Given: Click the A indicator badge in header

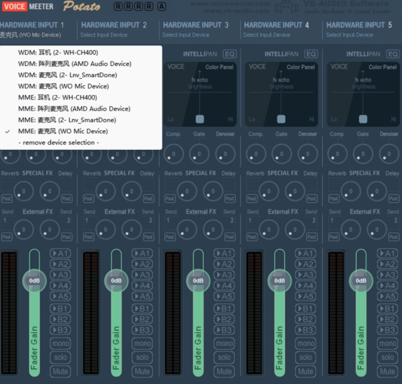Looking at the screenshot, I should [x=162, y=7].
